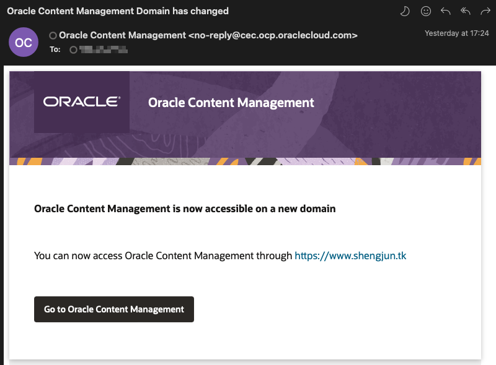Click the Go to Oracle Content Management button
The height and width of the screenshot is (365, 496).
(114, 309)
